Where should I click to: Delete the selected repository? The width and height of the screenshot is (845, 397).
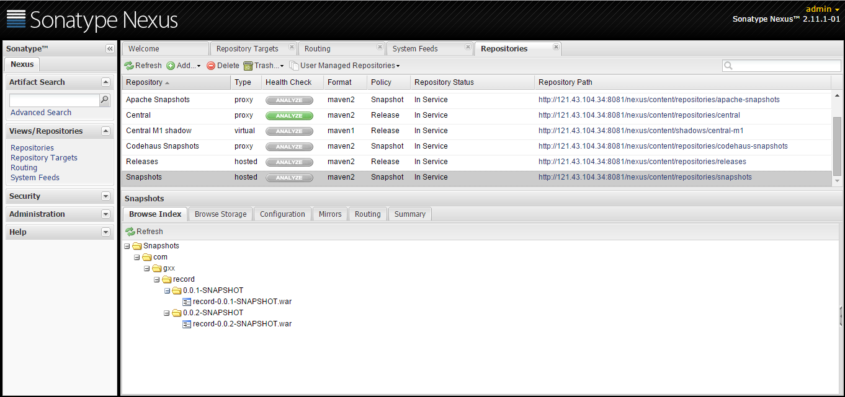(x=223, y=66)
